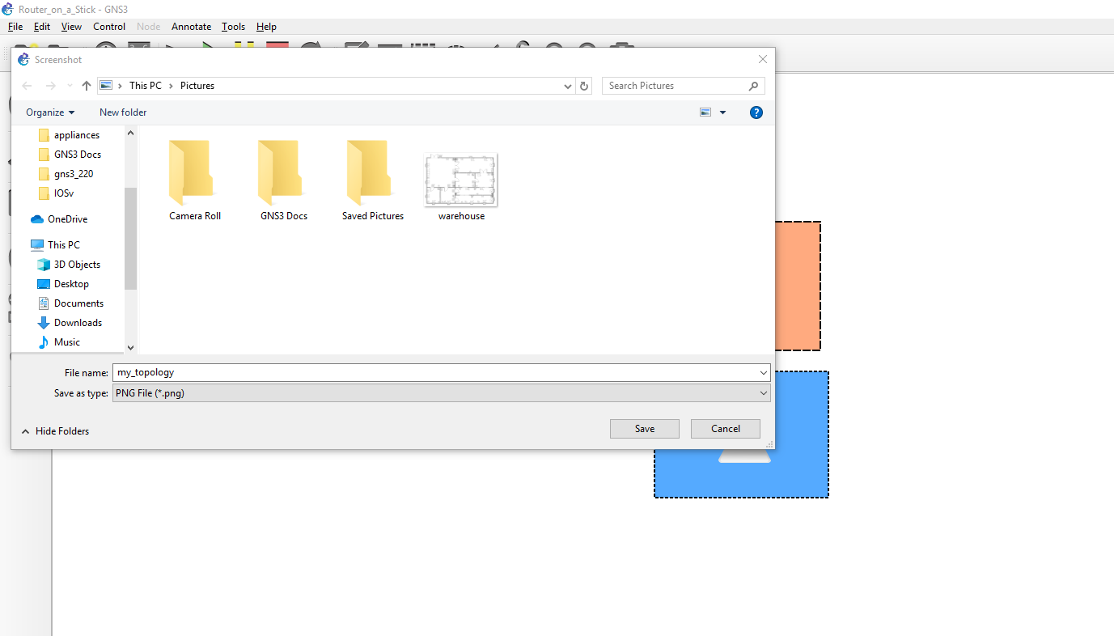Expand the address bar previous locations dropdown
The height and width of the screenshot is (636, 1114).
click(567, 86)
